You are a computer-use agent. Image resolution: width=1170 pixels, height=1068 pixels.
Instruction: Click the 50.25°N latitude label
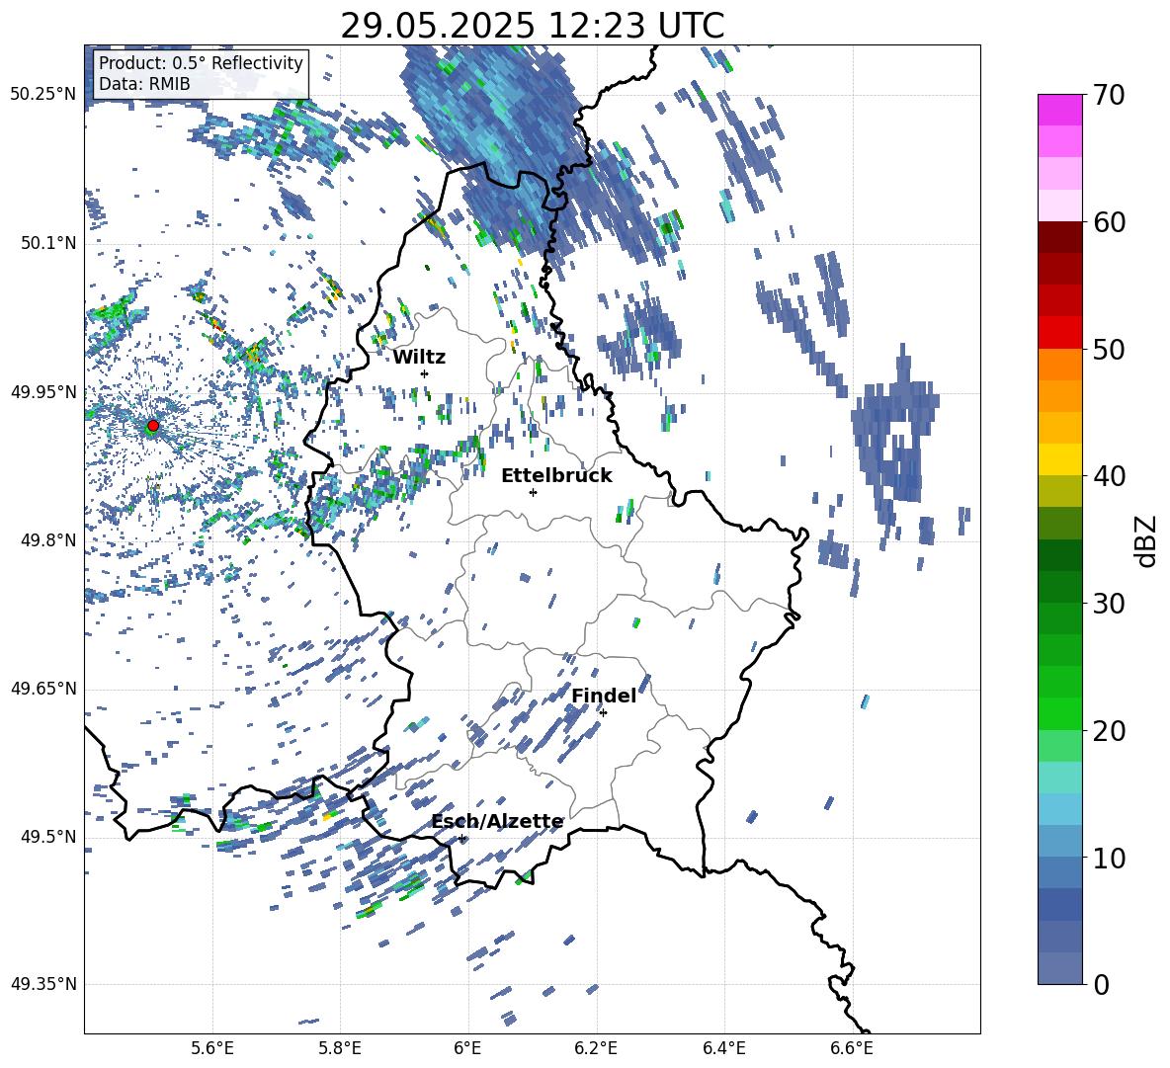(43, 95)
